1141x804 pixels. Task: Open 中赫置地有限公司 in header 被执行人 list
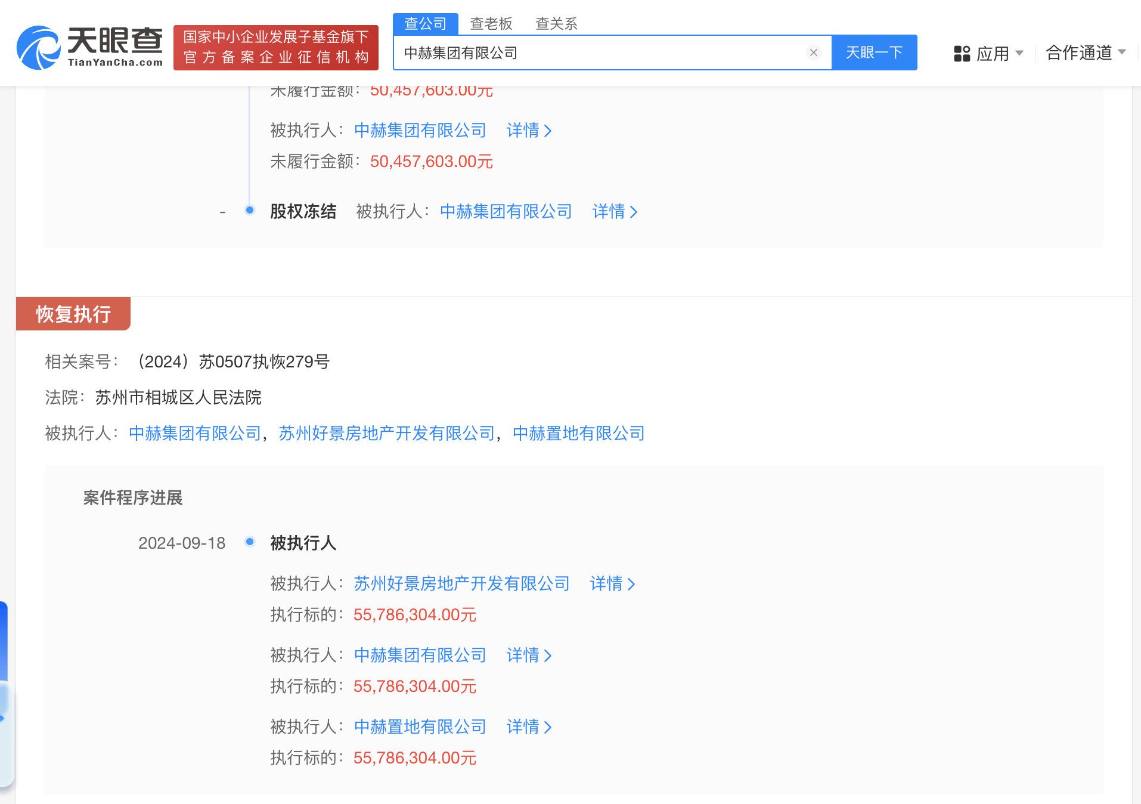(579, 433)
